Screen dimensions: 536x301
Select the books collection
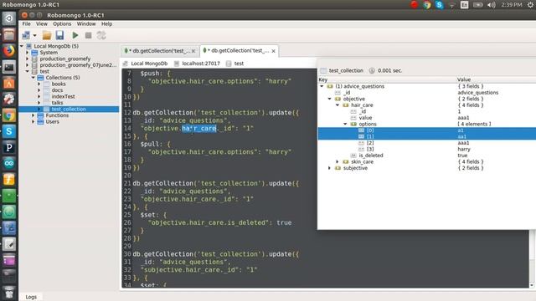59,84
